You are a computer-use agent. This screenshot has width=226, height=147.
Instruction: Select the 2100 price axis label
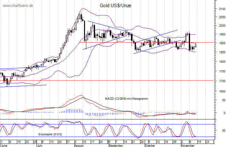coord(222,9)
